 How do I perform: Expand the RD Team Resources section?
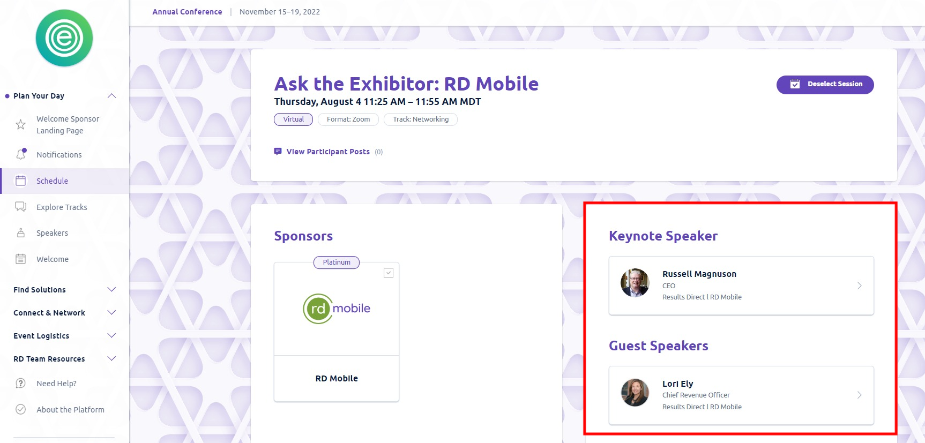(x=111, y=359)
